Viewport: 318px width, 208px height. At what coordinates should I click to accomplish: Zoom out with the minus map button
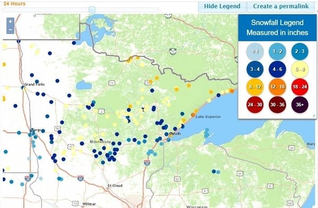11,30
